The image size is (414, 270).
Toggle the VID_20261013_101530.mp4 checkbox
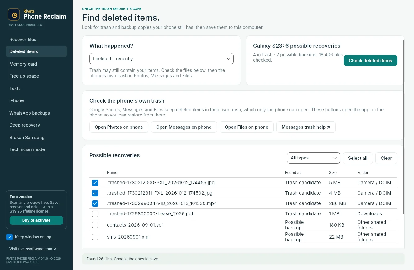pos(95,203)
